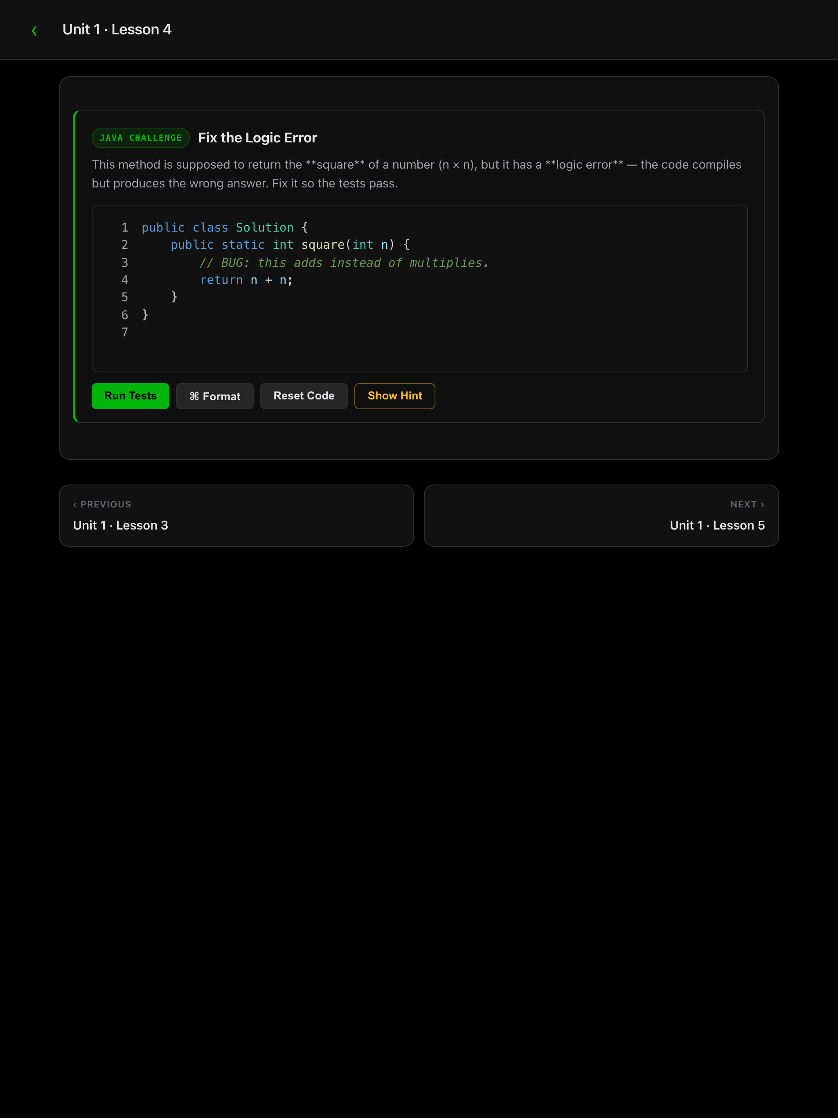Click the square method signature line
The image size is (838, 1118).
click(290, 245)
